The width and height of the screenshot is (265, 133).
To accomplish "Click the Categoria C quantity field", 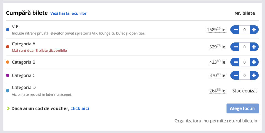I will (x=245, y=75).
